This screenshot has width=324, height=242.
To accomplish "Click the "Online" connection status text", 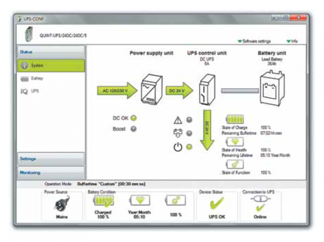I will pos(260,217).
